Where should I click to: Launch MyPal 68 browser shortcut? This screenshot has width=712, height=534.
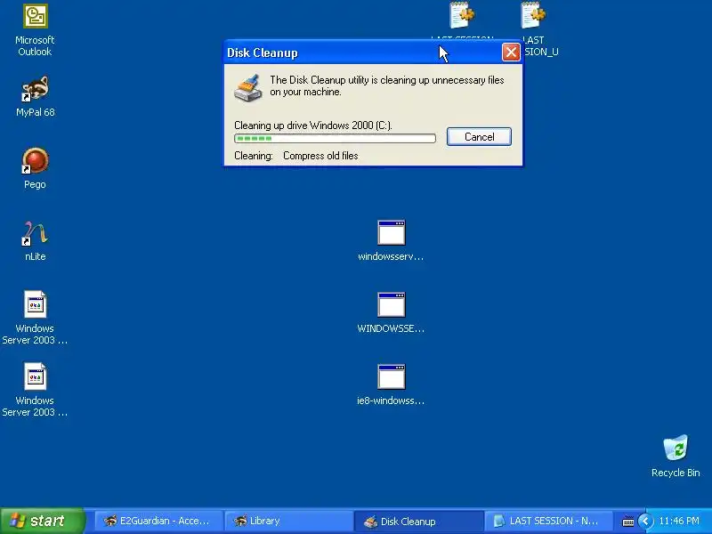35,96
